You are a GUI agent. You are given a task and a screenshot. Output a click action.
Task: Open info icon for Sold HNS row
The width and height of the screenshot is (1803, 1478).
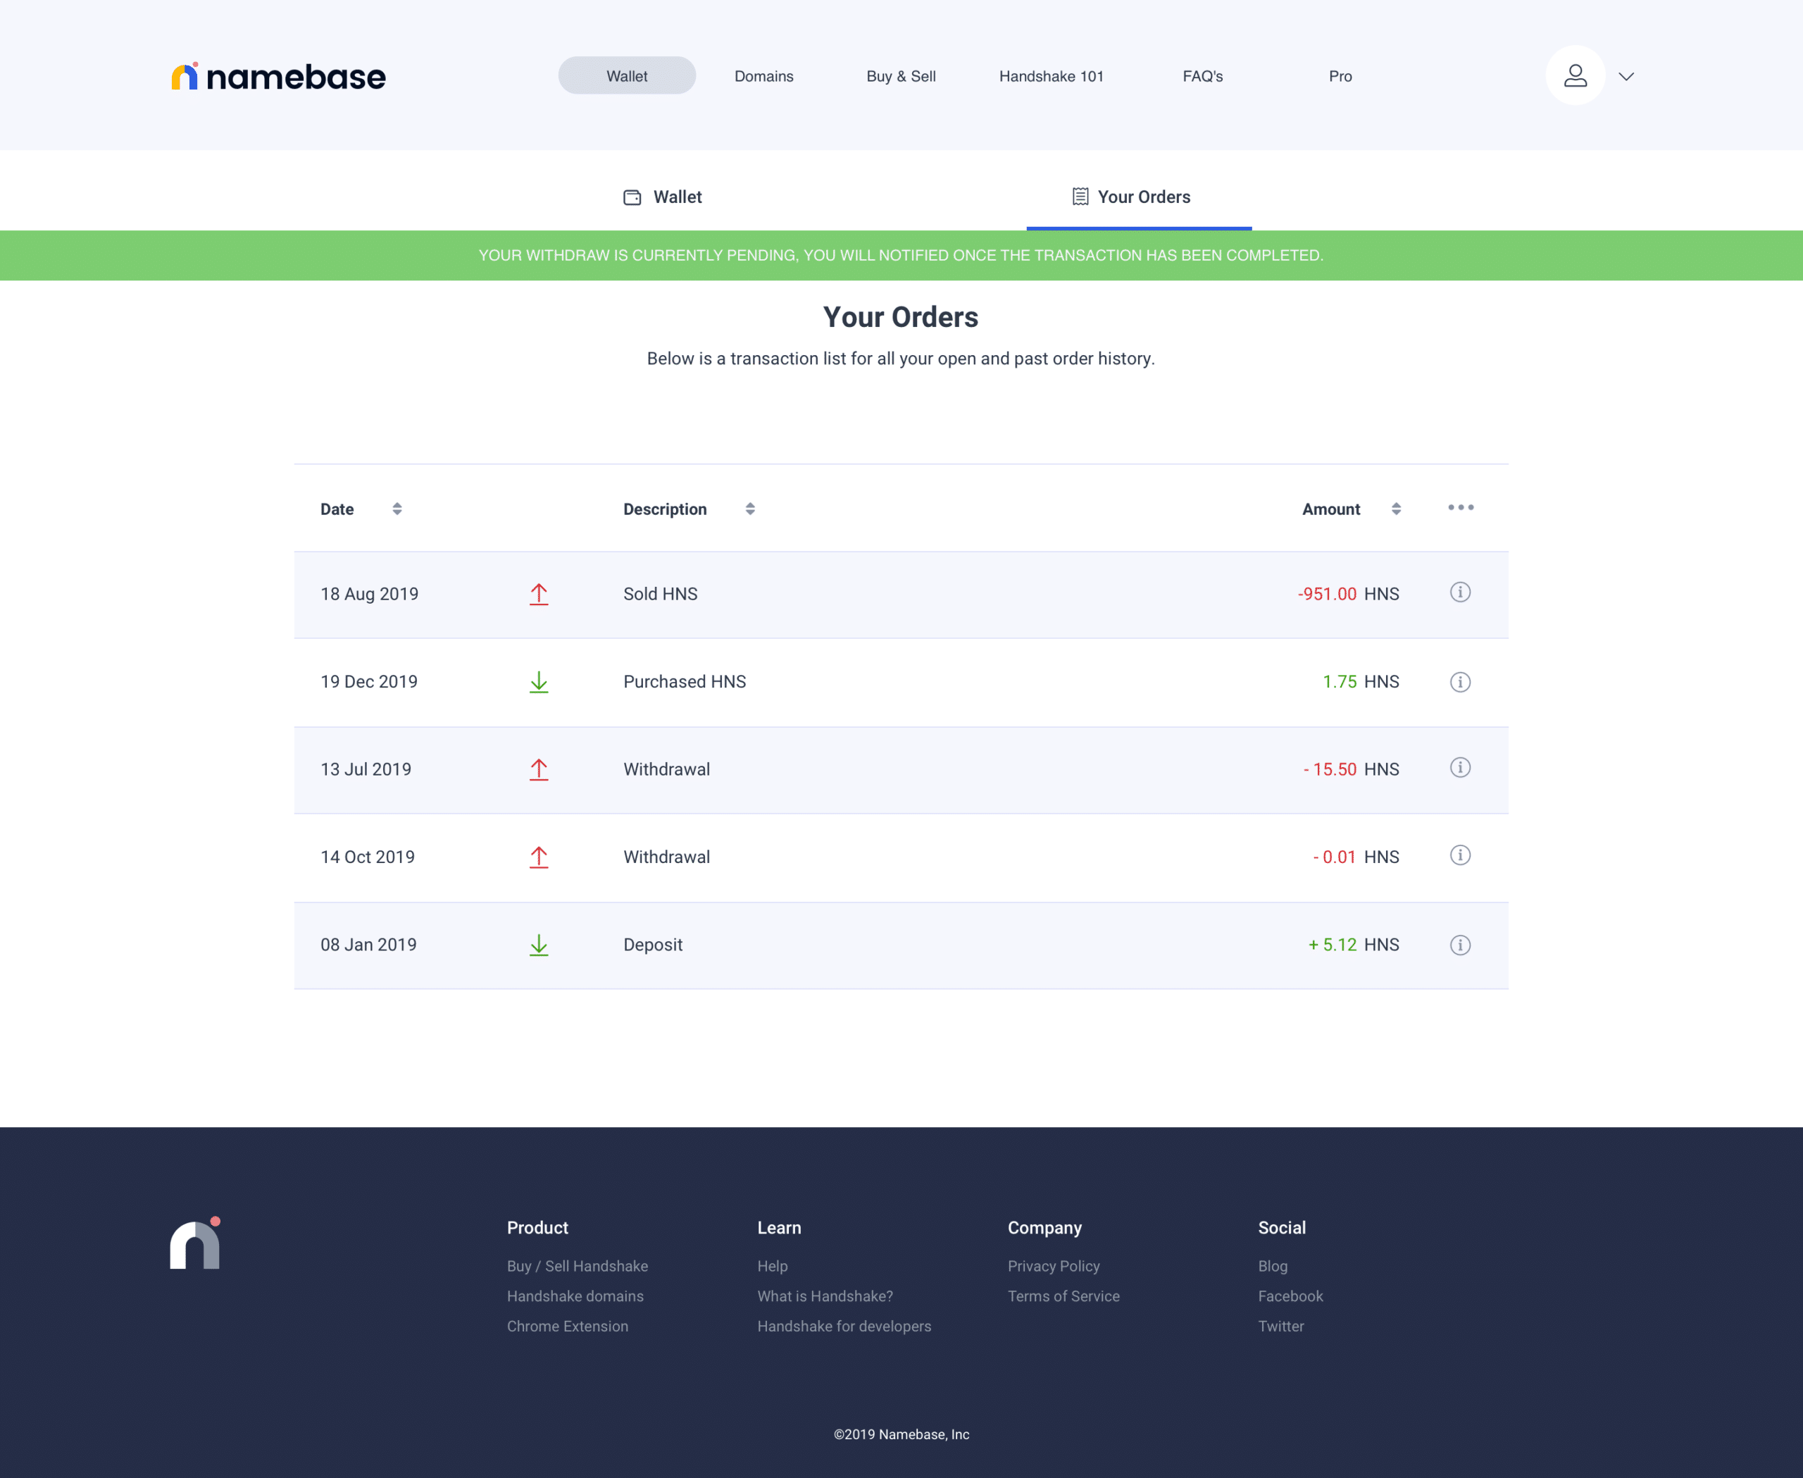click(x=1460, y=592)
